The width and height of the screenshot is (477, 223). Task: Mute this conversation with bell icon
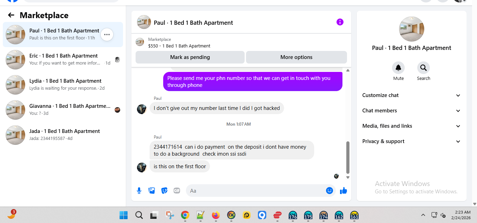[x=398, y=68]
